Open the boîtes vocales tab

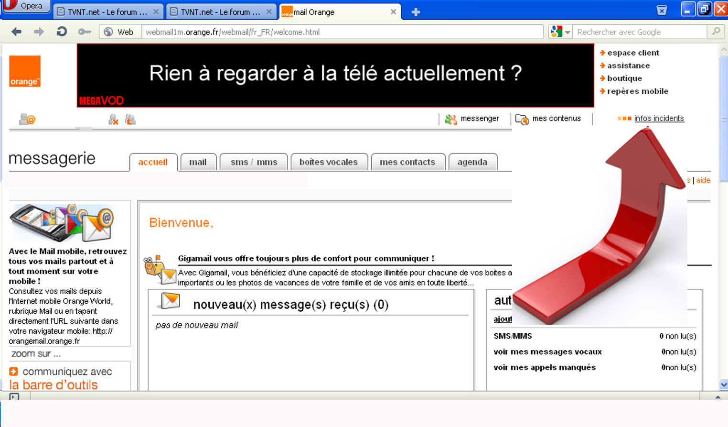[x=329, y=162]
